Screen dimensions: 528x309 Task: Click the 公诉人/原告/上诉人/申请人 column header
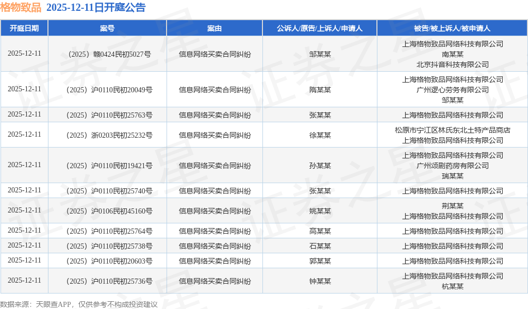click(x=320, y=28)
